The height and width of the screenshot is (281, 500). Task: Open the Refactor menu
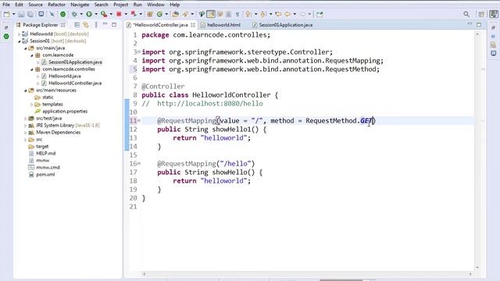(56, 5)
